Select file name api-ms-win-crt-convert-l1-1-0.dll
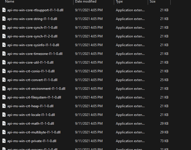This screenshot has height=150, width=191. point(32,80)
